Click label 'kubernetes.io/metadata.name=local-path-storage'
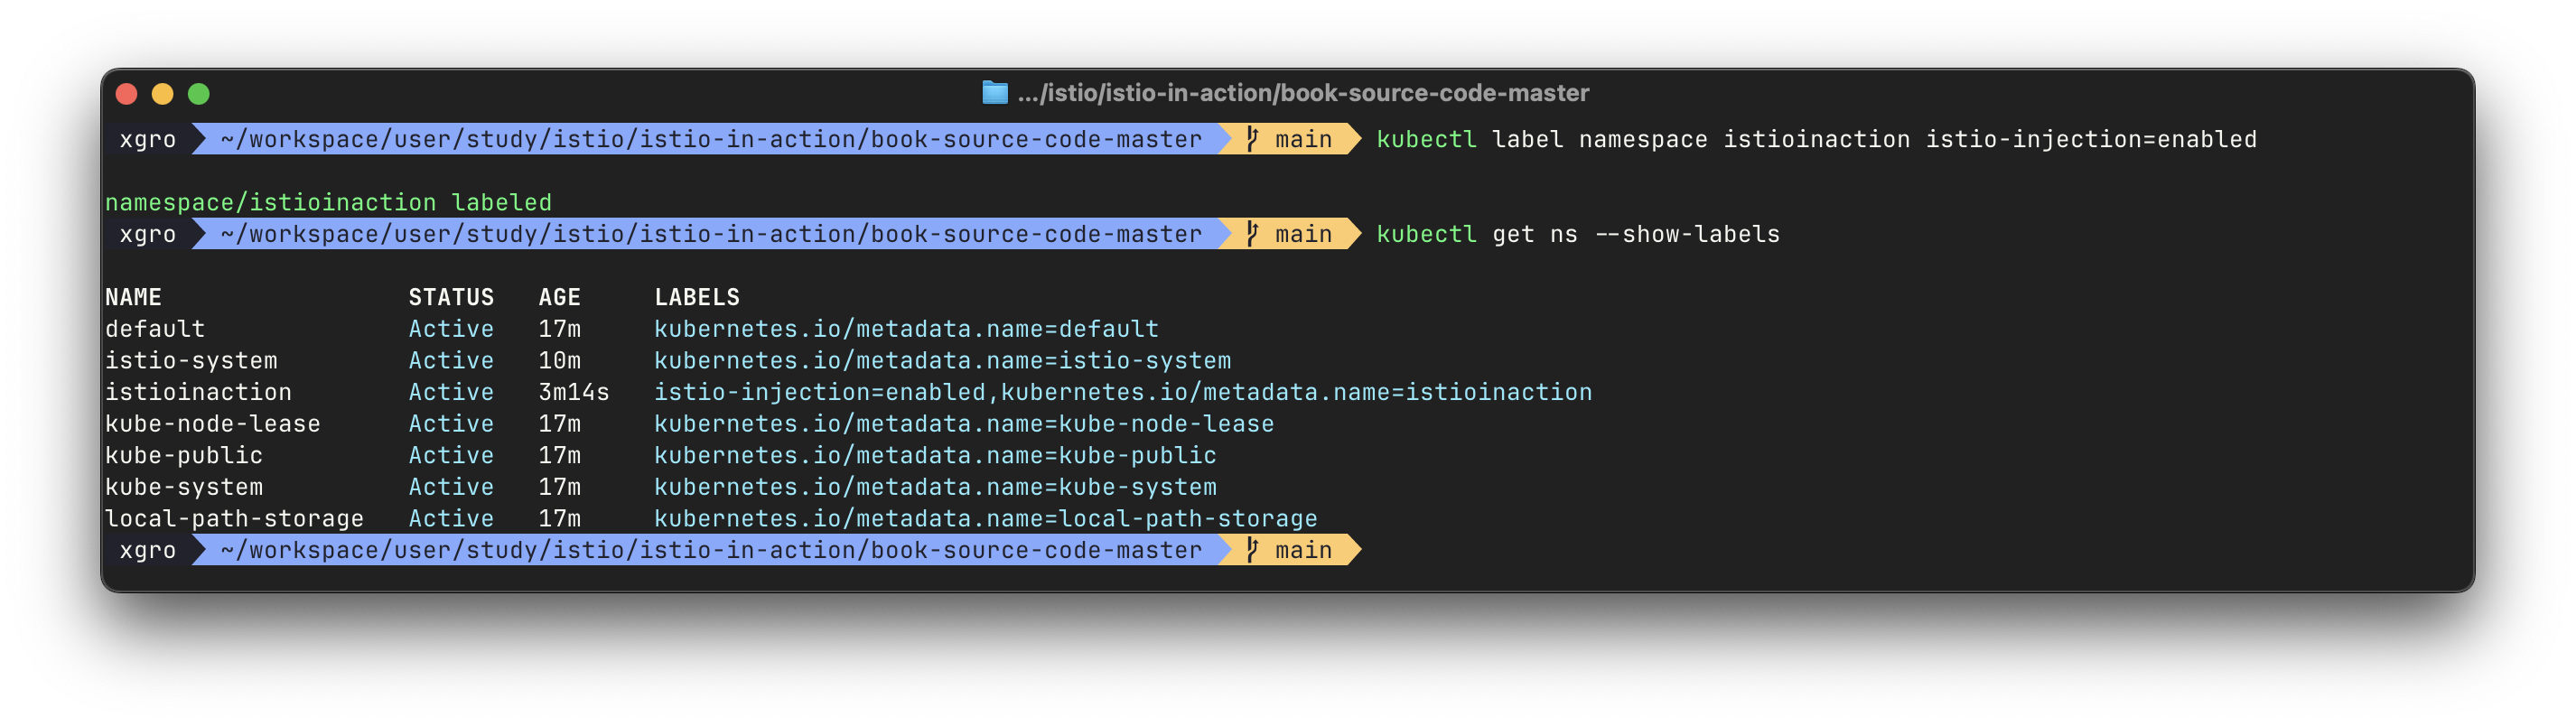This screenshot has width=2576, height=726. [986, 519]
